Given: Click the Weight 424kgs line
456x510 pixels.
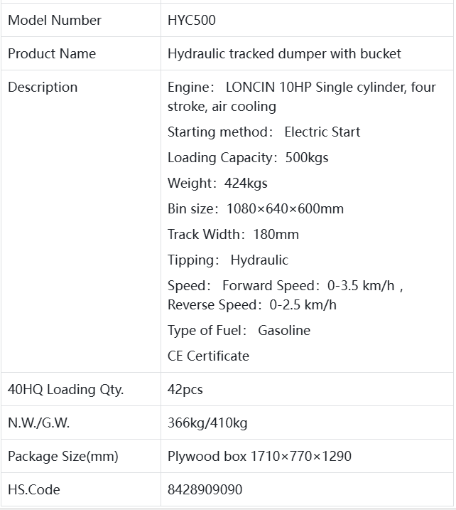Looking at the screenshot, I should (217, 183).
